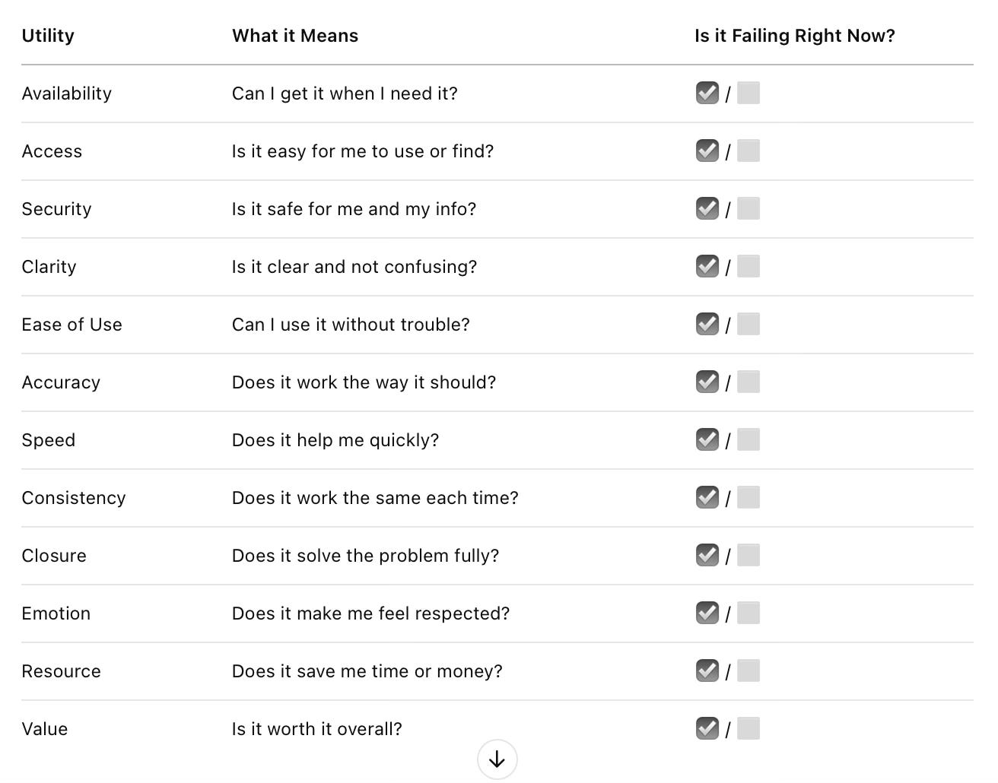998x783 pixels.
Task: Select the empty box for Ease of Use
Action: (748, 324)
